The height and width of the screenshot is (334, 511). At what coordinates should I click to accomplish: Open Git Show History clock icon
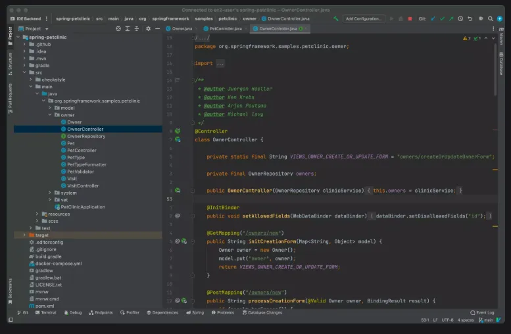460,19
